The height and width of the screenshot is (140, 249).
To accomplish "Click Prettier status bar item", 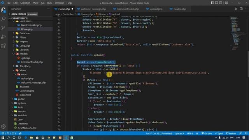I will tap(231, 133).
